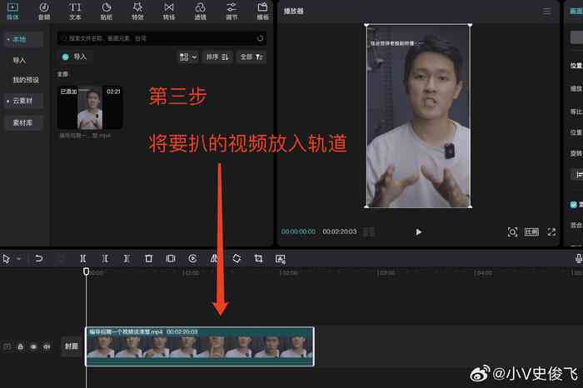The height and width of the screenshot is (388, 583).
Task: Click the left-align icon in the properties panel
Action: pyautogui.click(x=579, y=174)
